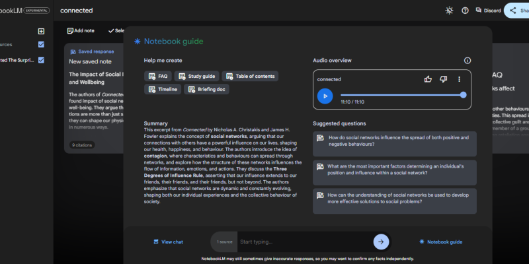Click the Share button
Viewport: 529px width, 264px height.
[516, 11]
